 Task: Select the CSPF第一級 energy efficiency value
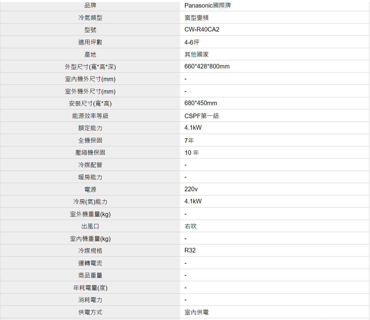click(201, 116)
